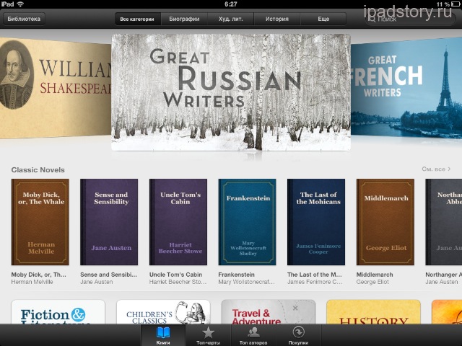462x346 pixels.
Task: Click 'The Last of the M...' title text
Action: [315, 275]
